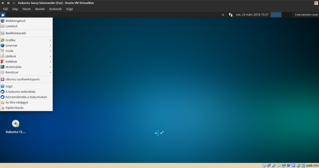Open Közreműködés a Xubuntuban entry
This screenshot has width=319, height=168.
point(26,97)
